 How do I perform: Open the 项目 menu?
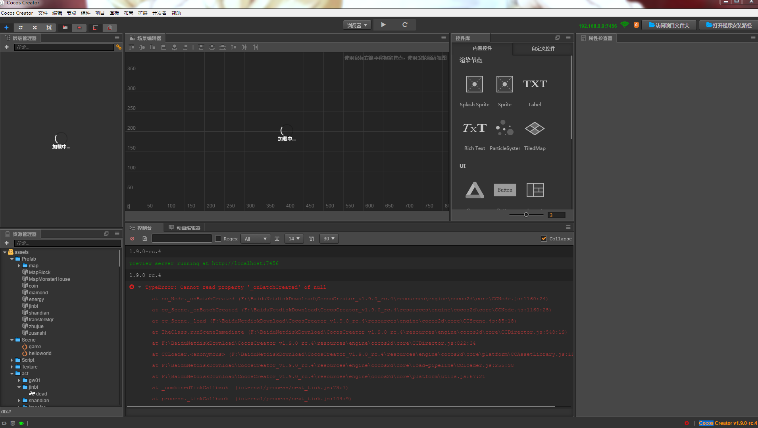pyautogui.click(x=100, y=13)
